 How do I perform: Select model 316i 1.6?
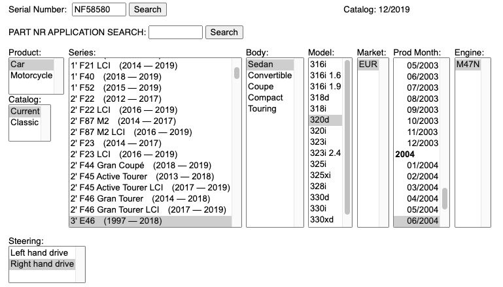326,76
